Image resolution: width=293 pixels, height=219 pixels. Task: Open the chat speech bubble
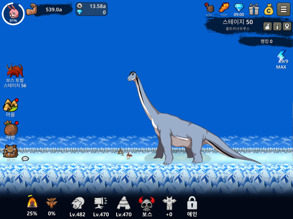[25, 159]
